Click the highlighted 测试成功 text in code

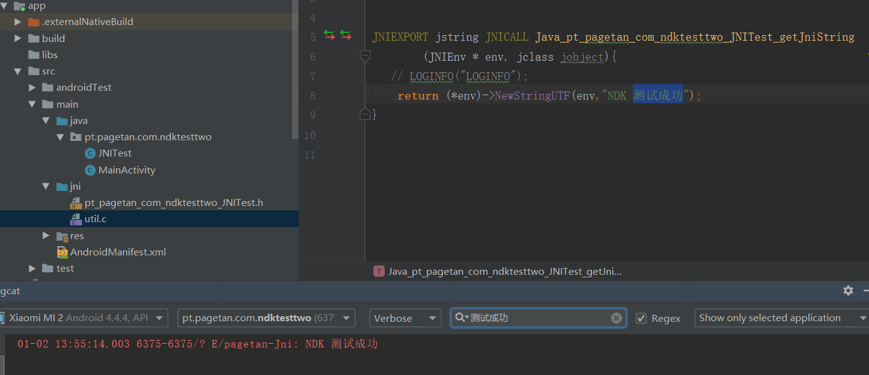(x=657, y=96)
